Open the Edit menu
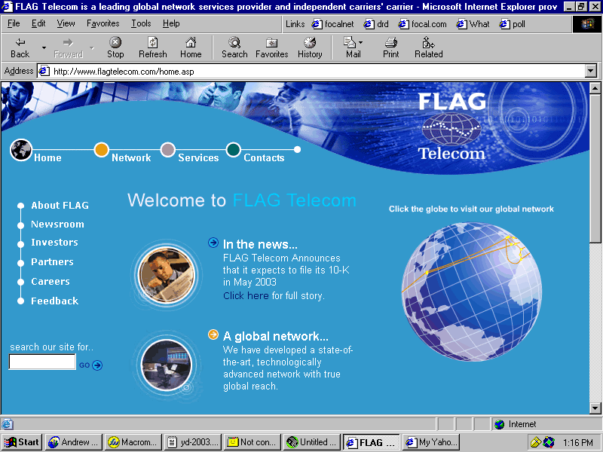 point(38,23)
